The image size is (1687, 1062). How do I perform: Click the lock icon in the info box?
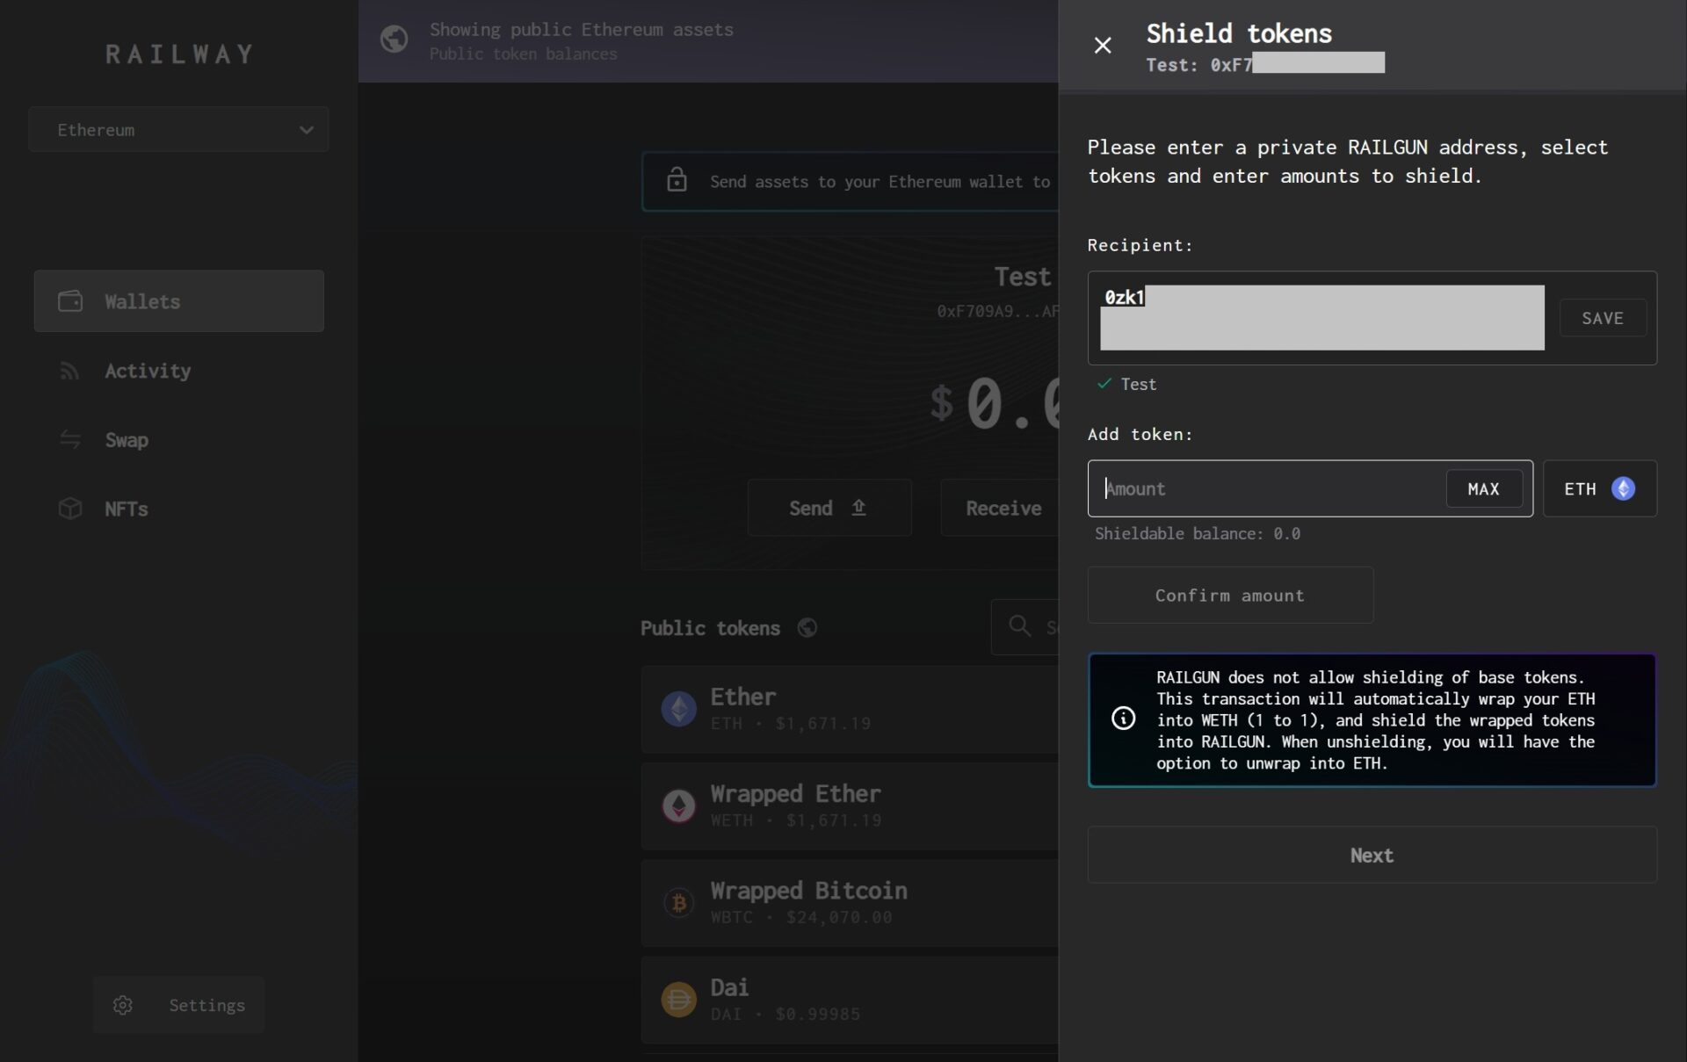[677, 180]
